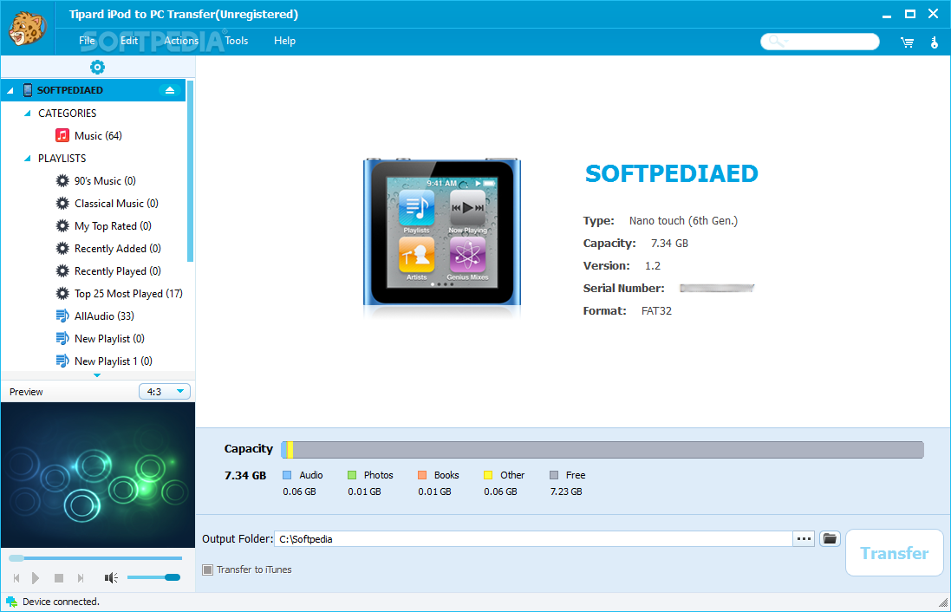Screen dimensions: 951x612
Task: Click the preview playback progress bar
Action: 96,558
